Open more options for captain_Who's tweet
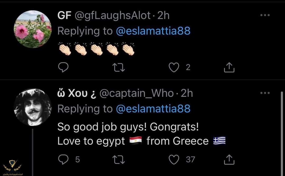The height and width of the screenshot is (176, 285). (265, 93)
